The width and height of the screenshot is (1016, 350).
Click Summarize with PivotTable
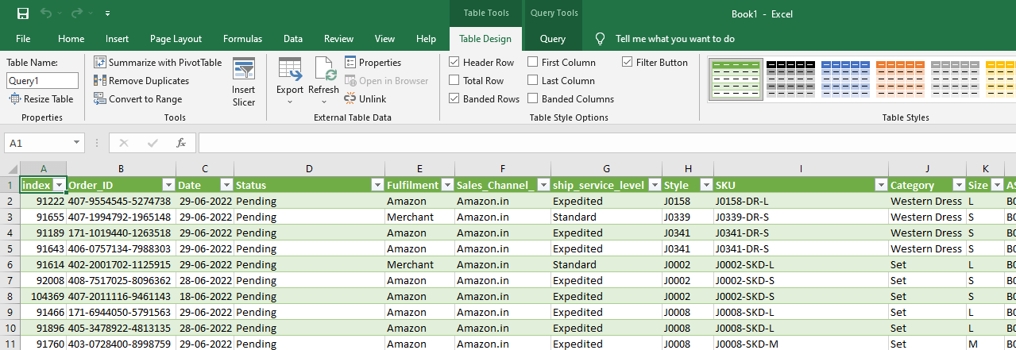(157, 62)
